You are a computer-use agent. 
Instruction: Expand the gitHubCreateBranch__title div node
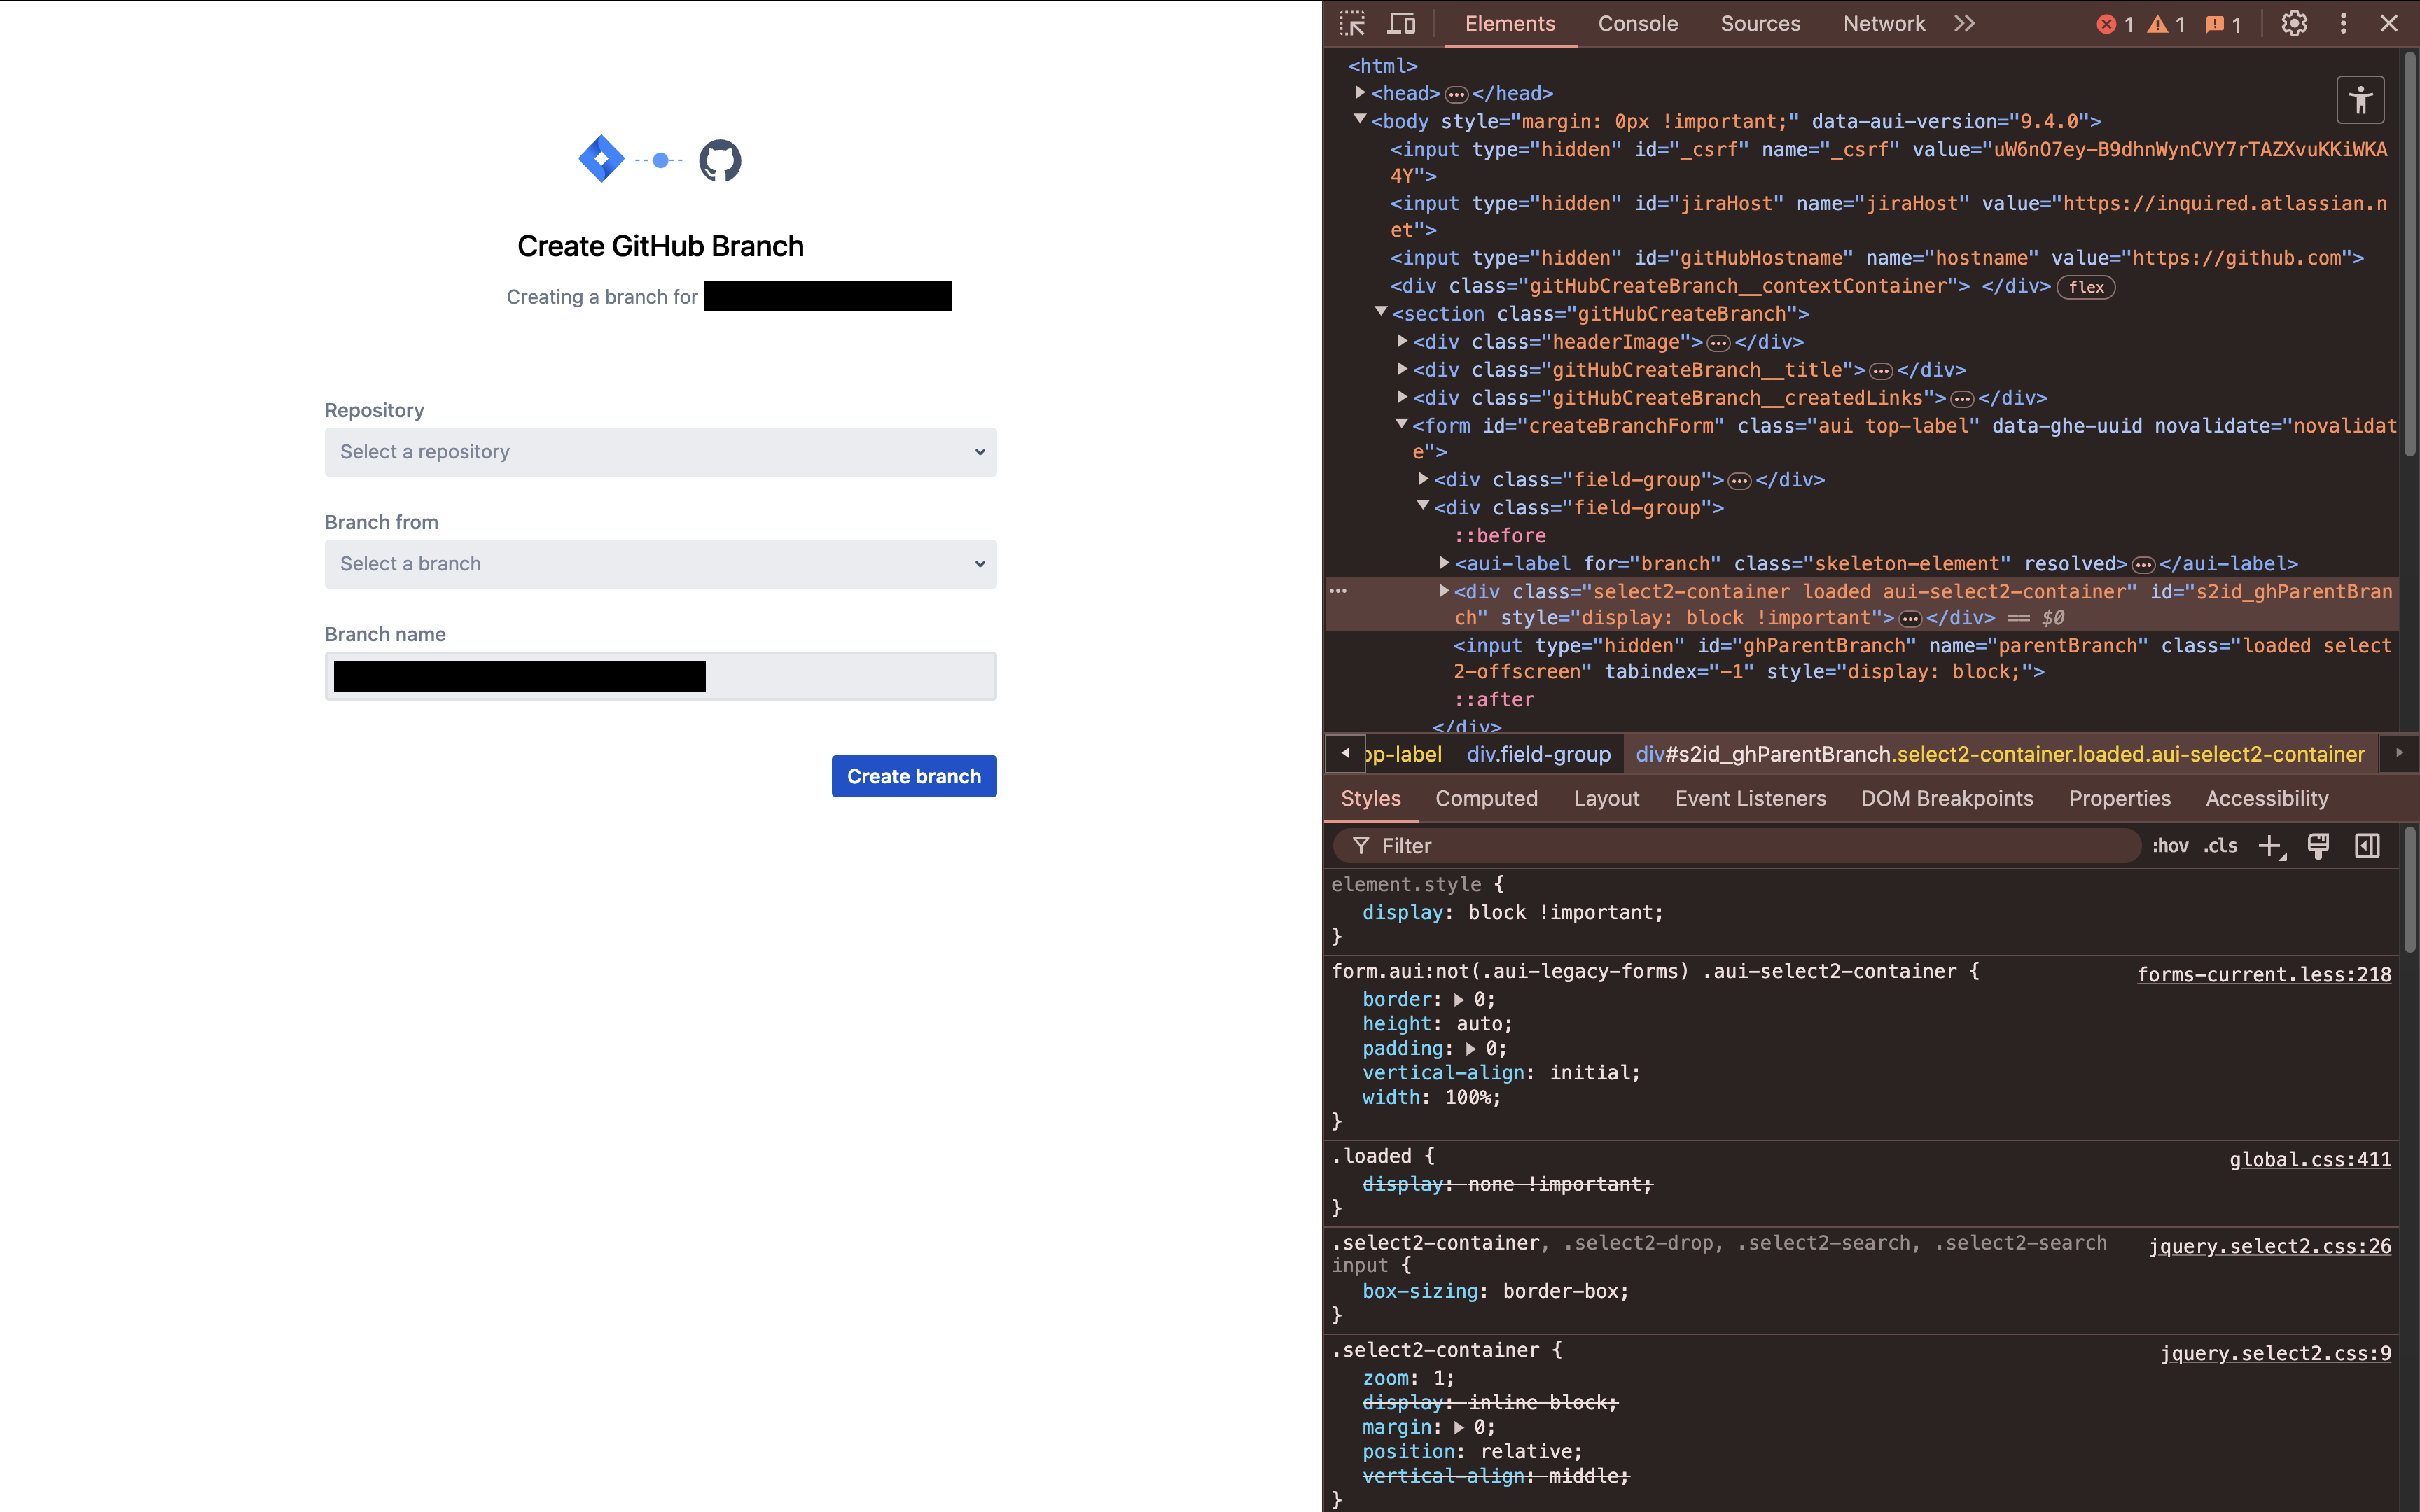[1402, 369]
